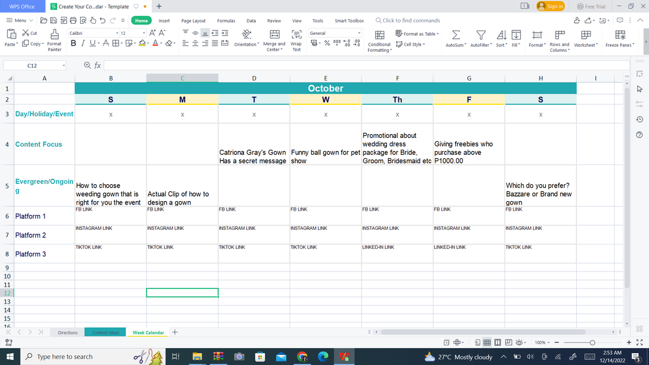
Task: Open the comments icon at top right
Action: (620, 20)
